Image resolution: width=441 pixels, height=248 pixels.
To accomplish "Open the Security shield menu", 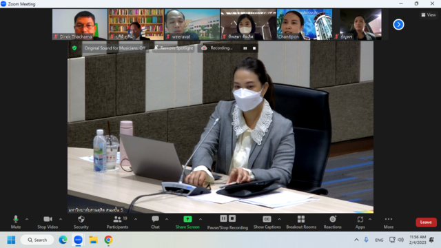I will point(81,222).
